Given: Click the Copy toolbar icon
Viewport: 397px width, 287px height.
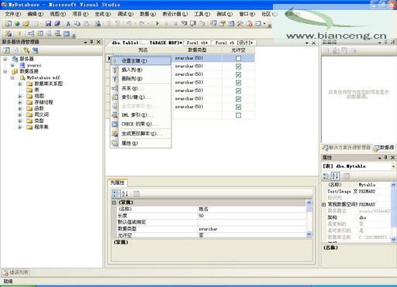Looking at the screenshot, I should (78, 24).
